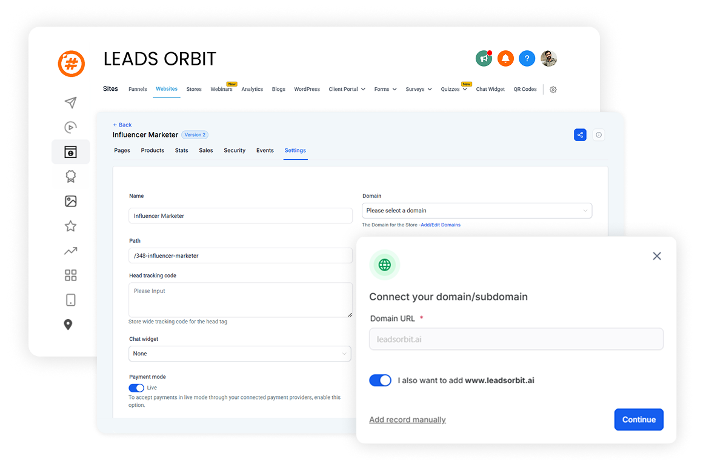Open the Stores tab
Screen dimensions: 706x468
[194, 89]
